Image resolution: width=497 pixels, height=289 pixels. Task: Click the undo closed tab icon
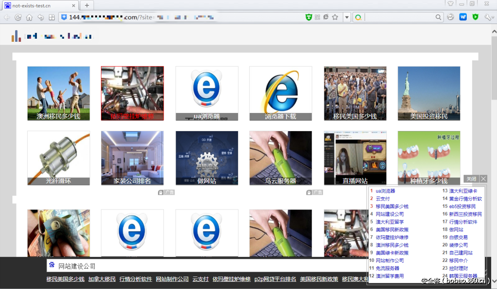click(40, 17)
